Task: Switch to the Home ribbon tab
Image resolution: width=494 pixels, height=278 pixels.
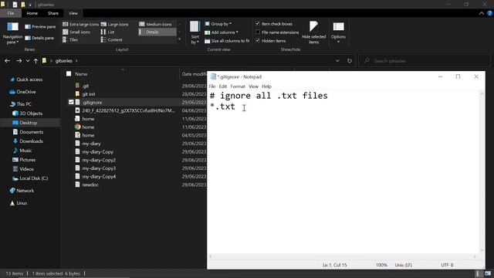Action: pyautogui.click(x=32, y=13)
